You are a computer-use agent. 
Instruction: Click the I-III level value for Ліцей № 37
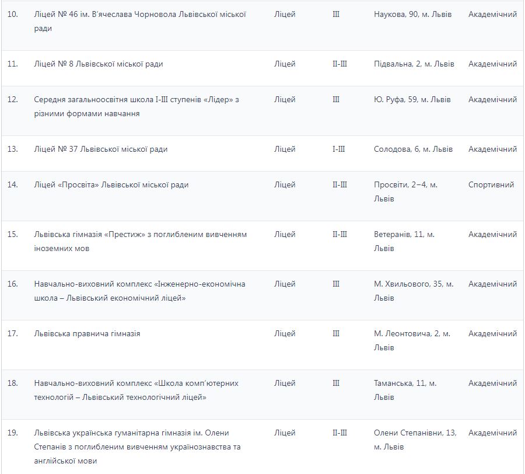(x=338, y=149)
